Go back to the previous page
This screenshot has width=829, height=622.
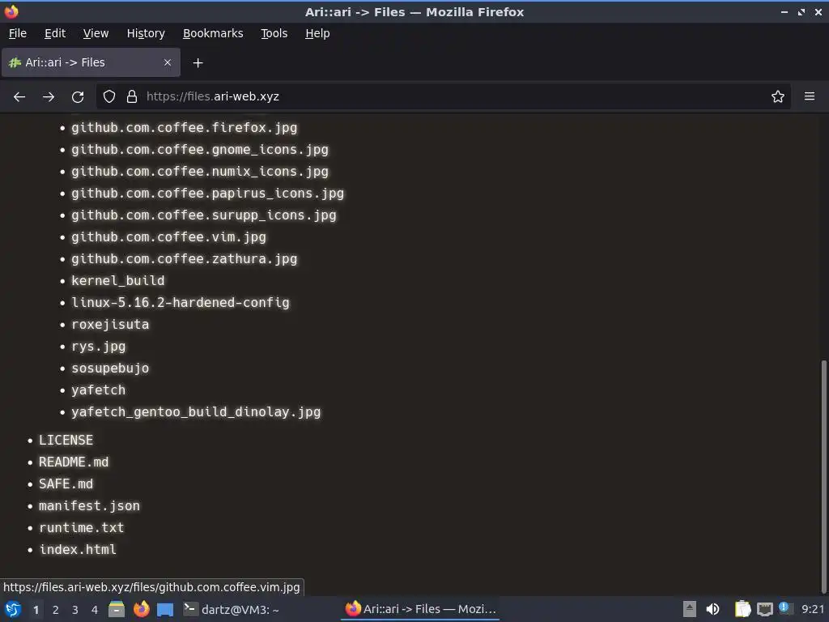[19, 97]
